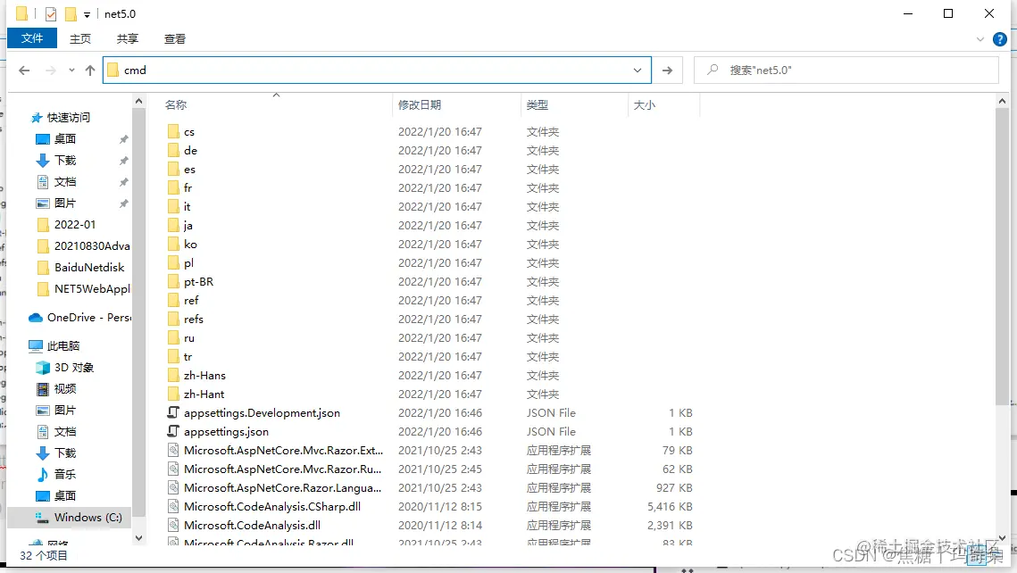Open the 主页 ribbon tab
Viewport: 1017px width, 573px height.
pyautogui.click(x=80, y=39)
